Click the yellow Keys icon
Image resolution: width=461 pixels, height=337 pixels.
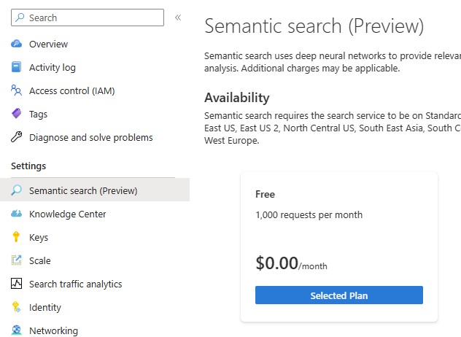(x=17, y=238)
